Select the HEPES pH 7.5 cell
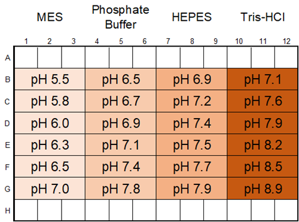The image size is (299, 222). [x=192, y=145]
